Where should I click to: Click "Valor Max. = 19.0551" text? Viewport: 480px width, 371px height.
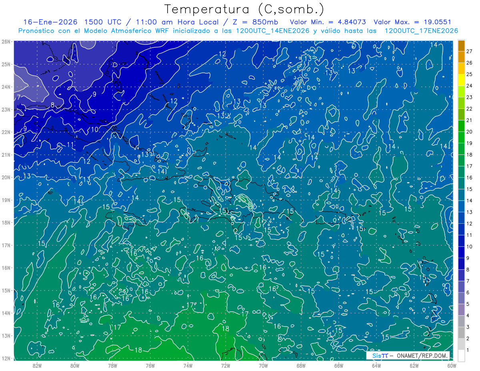[412, 22]
